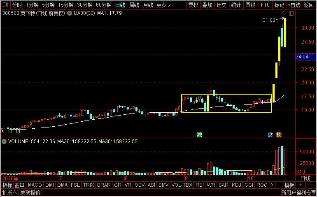
Task: Click the layout toggle icon at top-left
Action: [5, 5]
